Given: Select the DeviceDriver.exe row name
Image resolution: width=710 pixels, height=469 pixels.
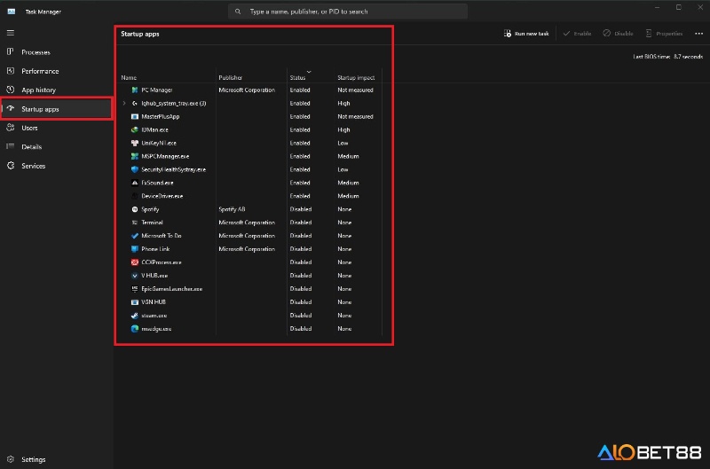Looking at the screenshot, I should [x=162, y=196].
